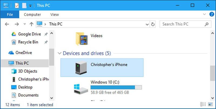This screenshot has width=216, height=109.
Task: Click the Christopher's iPhone label in the main pane
Action: tap(109, 65)
